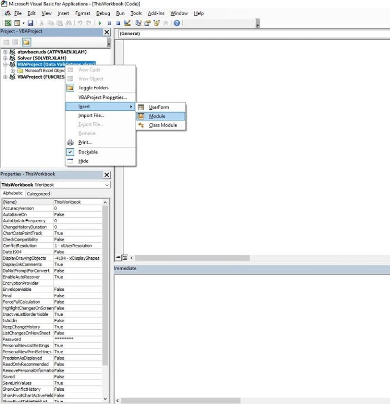Open the Project Explorer toolbar icon
390x404 pixels.
tap(139, 23)
